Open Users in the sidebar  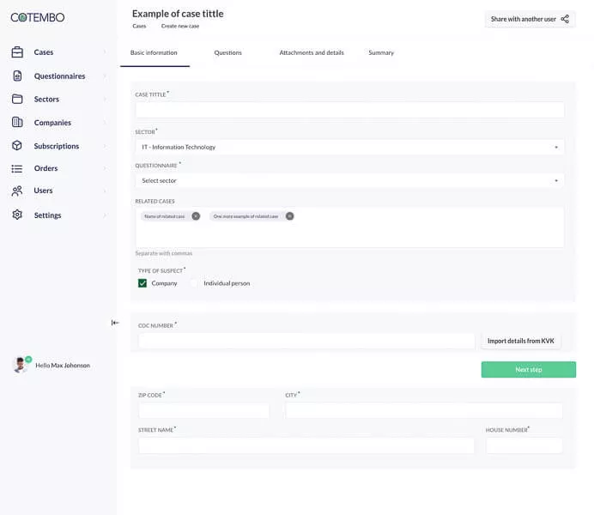(x=43, y=191)
